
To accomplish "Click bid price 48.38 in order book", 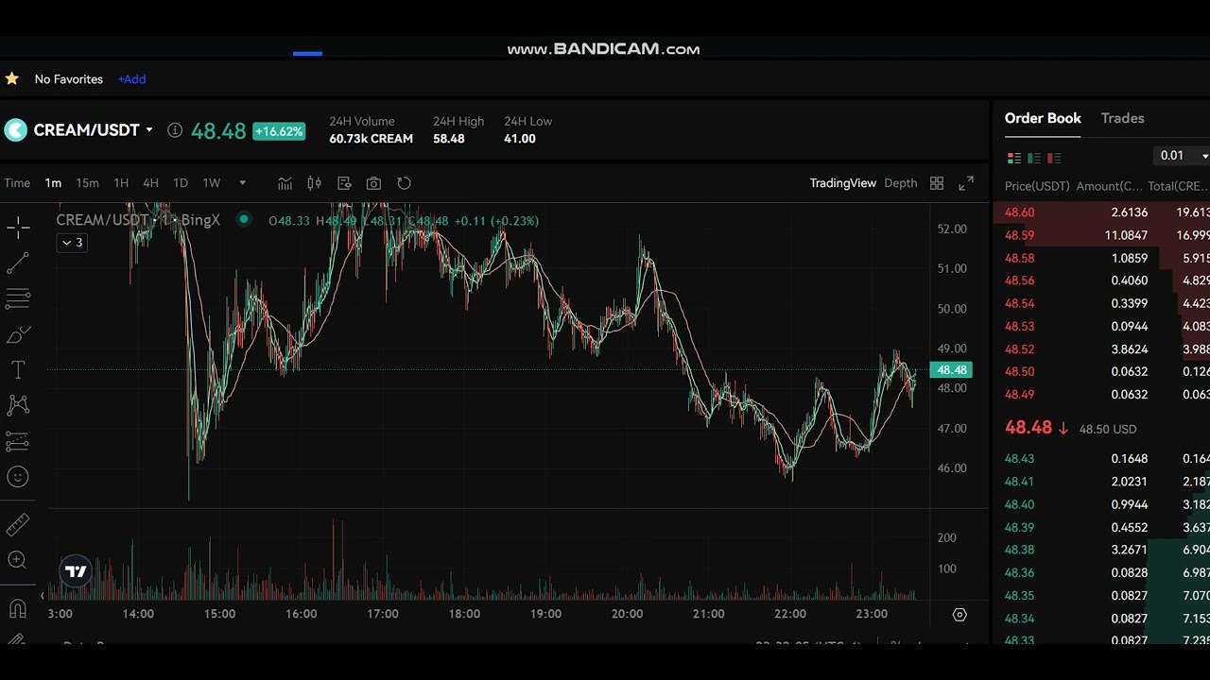I will tap(1019, 550).
